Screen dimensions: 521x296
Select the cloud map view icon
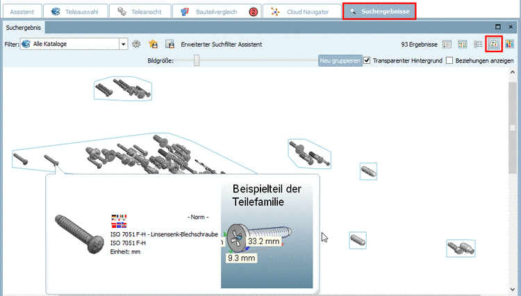pyautogui.click(x=494, y=44)
